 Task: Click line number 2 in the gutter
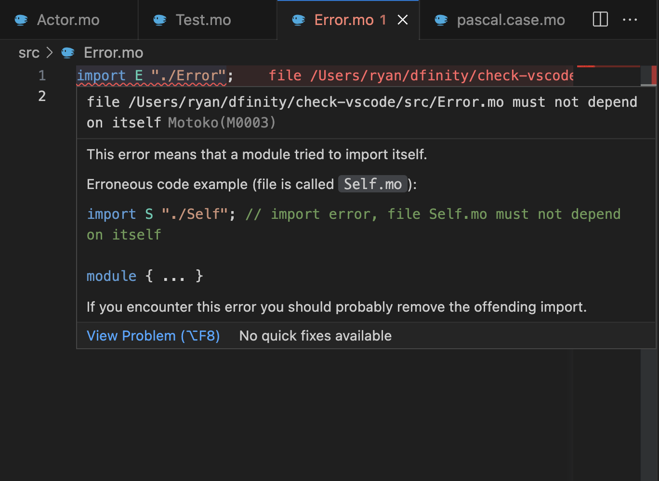click(42, 96)
